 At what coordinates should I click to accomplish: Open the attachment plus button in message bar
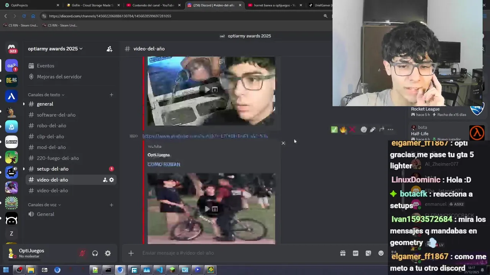131,253
